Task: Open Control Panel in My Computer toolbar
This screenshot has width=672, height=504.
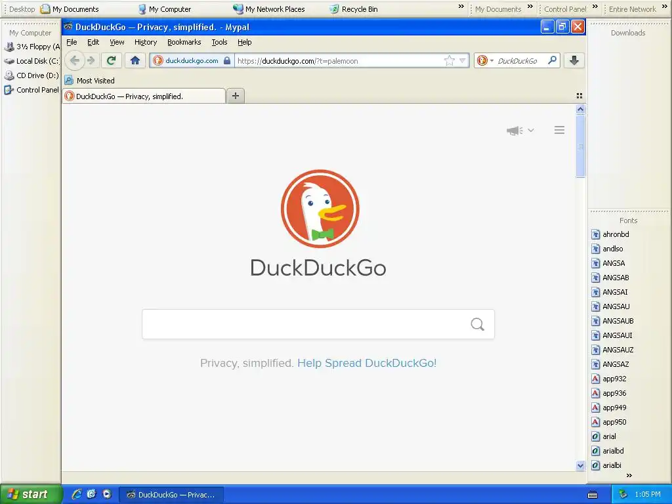Action: (31, 90)
